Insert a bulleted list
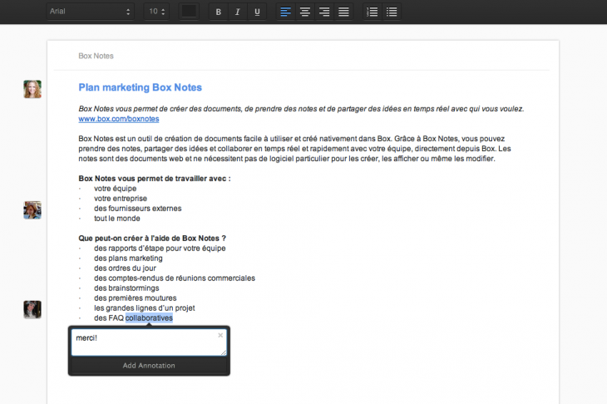607x404 pixels. tap(392, 12)
